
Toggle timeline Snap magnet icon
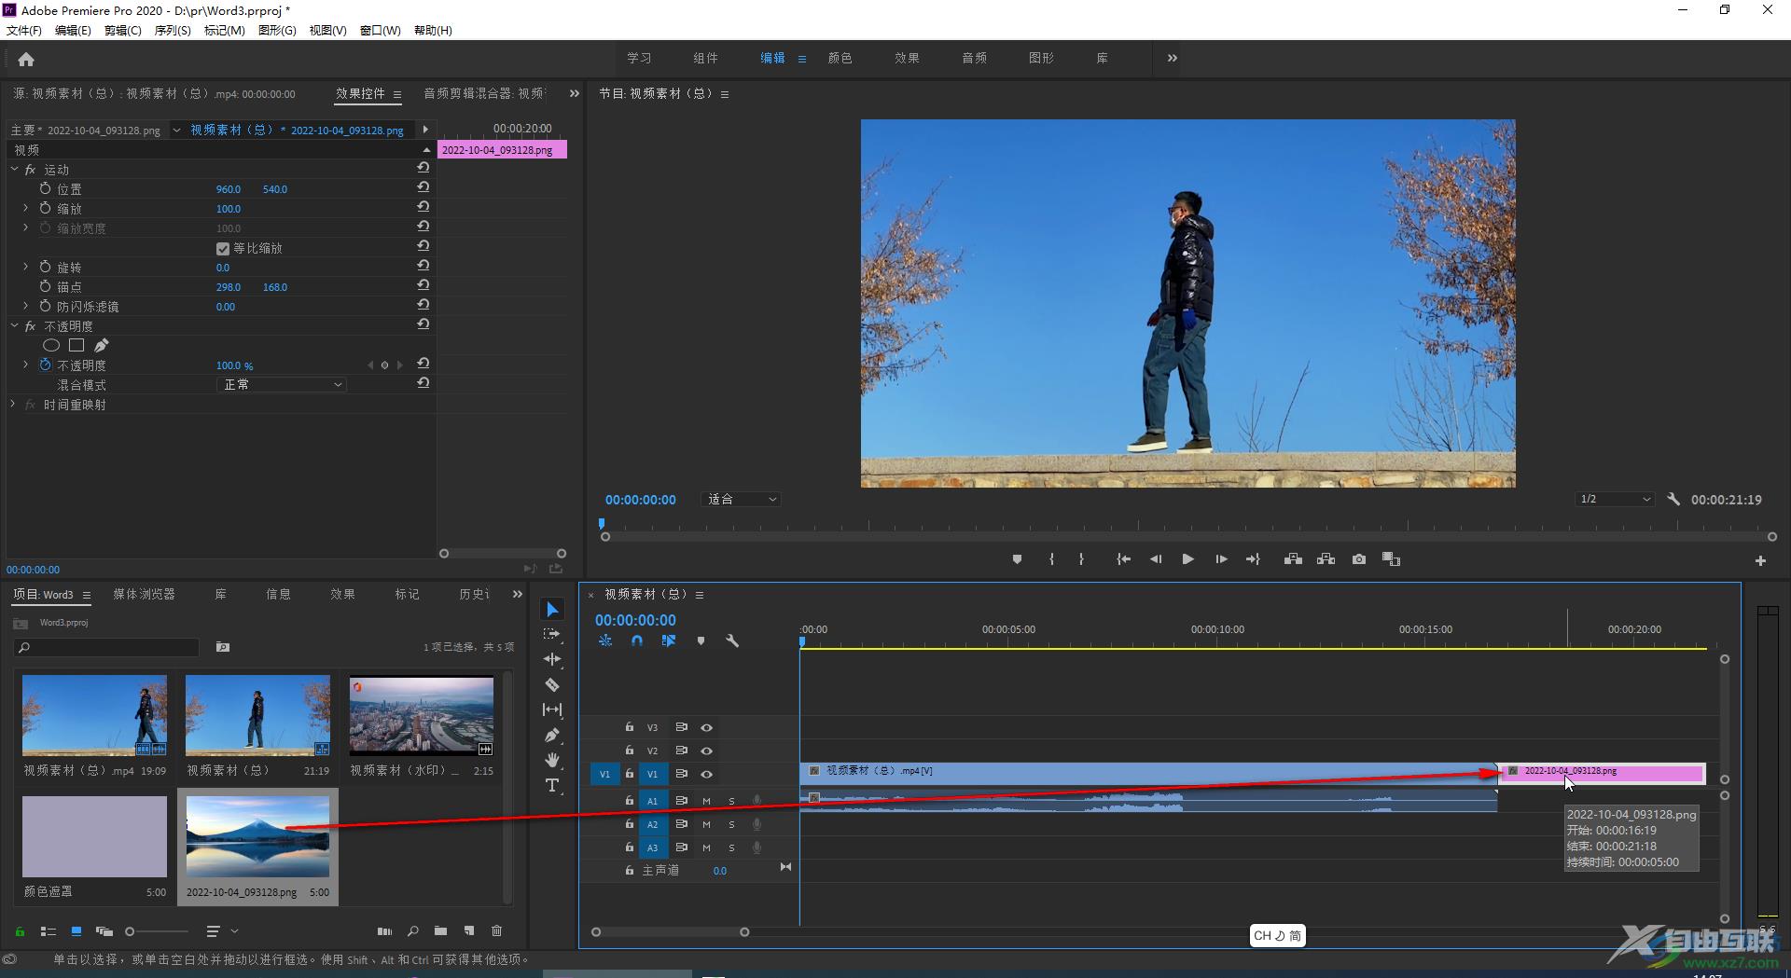pos(637,641)
